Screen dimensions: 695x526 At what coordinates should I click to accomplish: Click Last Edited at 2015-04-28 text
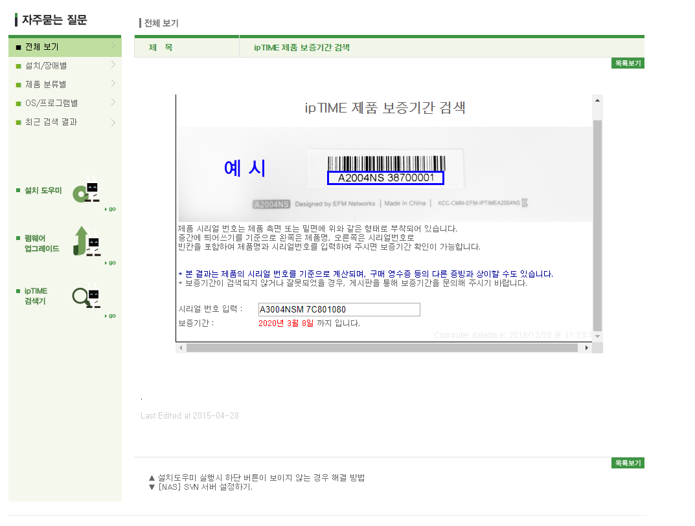tap(190, 416)
